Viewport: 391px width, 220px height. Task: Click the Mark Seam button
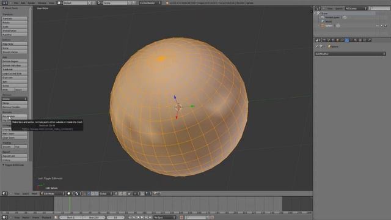[x=15, y=133]
